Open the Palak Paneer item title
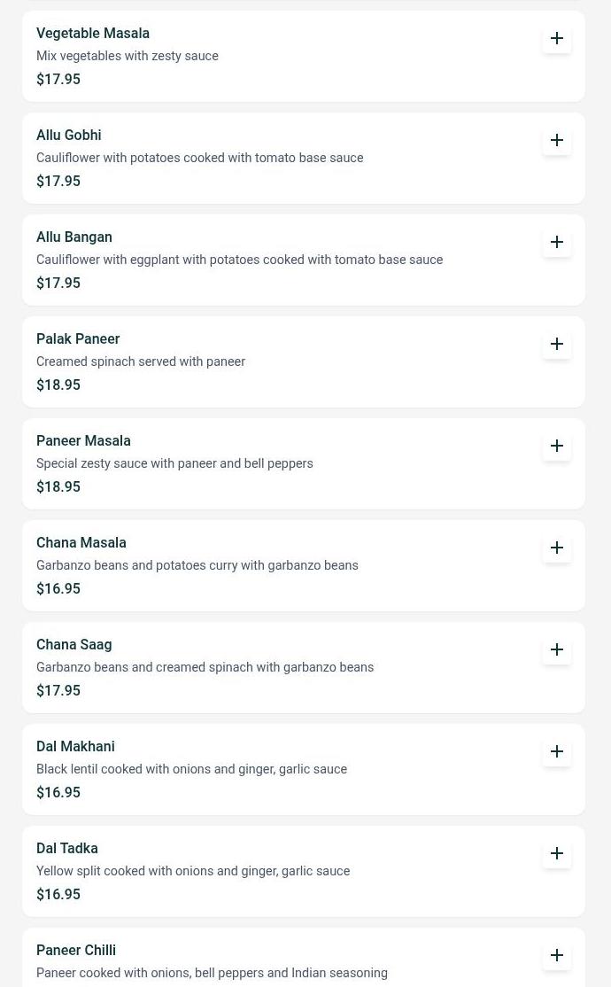The width and height of the screenshot is (611, 987). [x=78, y=339]
